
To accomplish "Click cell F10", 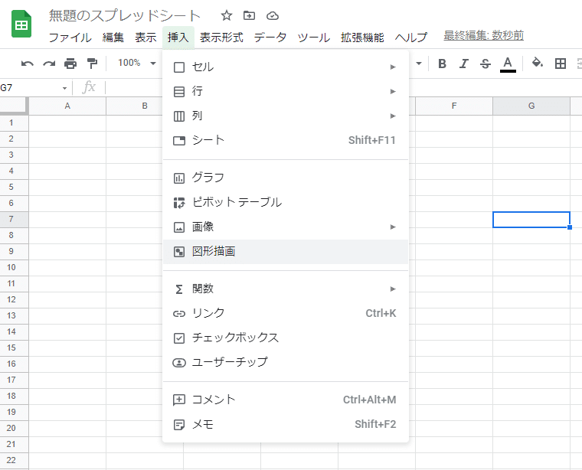I will (x=454, y=267).
